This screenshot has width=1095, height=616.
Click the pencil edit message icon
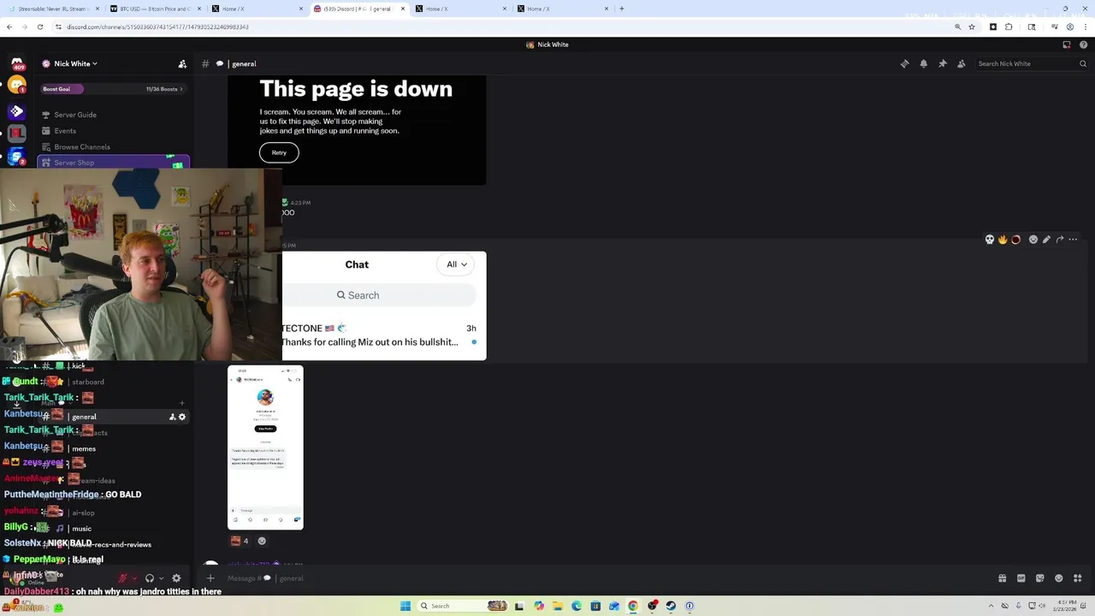(1046, 240)
